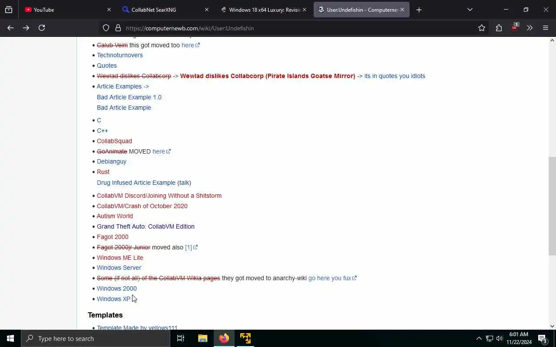Open the Windows XP link

click(113, 299)
